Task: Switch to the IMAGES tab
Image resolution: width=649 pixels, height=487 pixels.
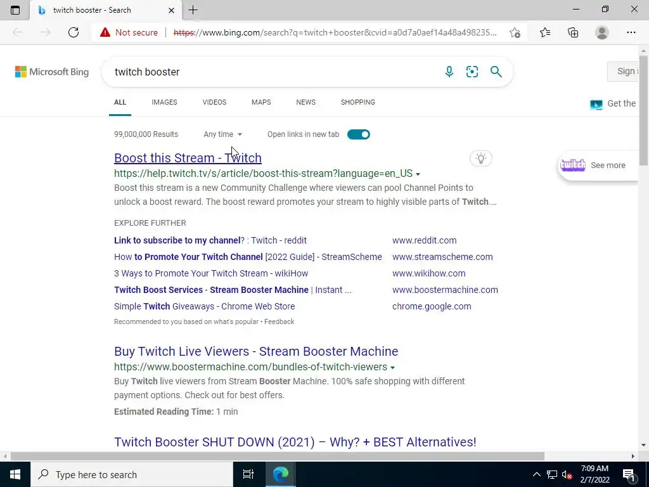Action: pos(164,102)
